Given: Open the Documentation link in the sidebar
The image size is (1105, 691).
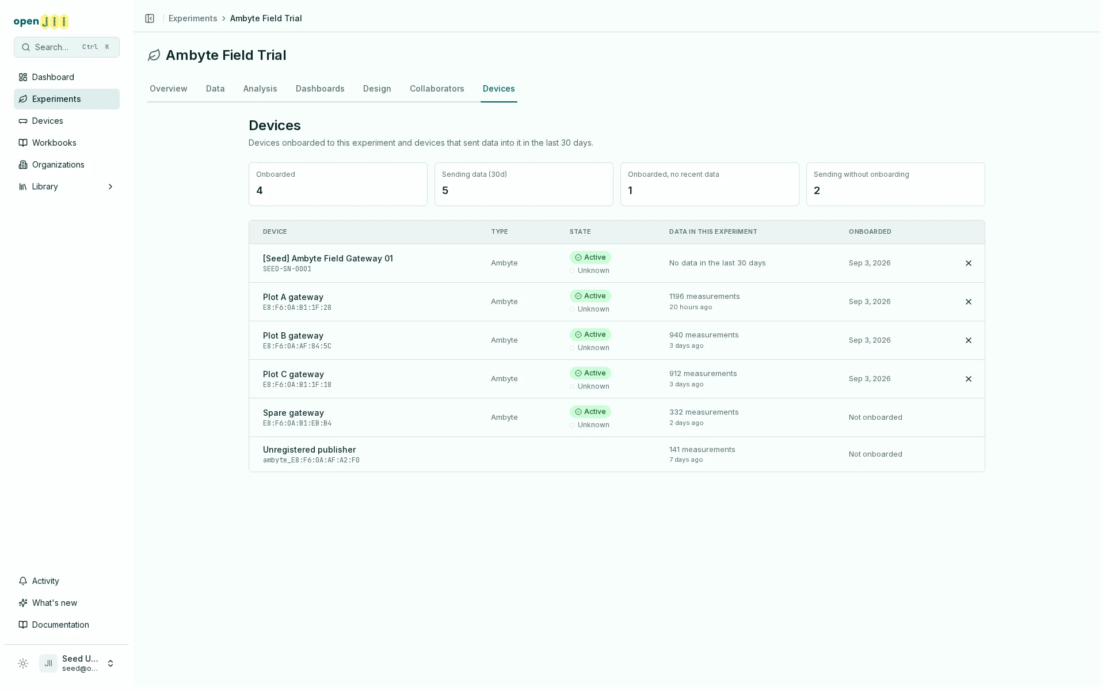Looking at the screenshot, I should click(67, 625).
